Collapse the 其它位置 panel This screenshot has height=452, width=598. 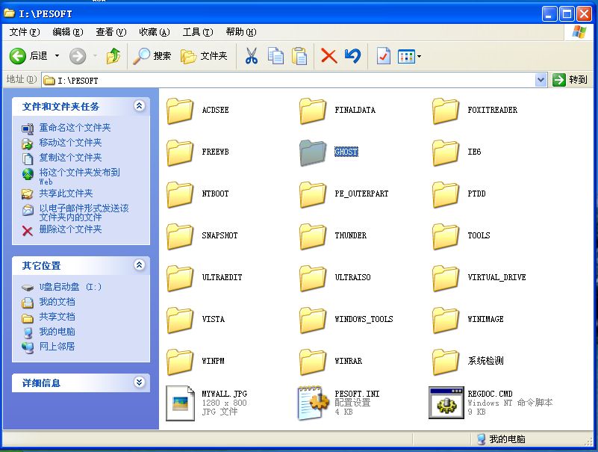(139, 265)
